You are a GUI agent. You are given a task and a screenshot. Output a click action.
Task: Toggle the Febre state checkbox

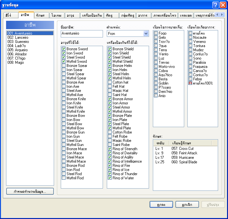pyautogui.click(x=190, y=79)
